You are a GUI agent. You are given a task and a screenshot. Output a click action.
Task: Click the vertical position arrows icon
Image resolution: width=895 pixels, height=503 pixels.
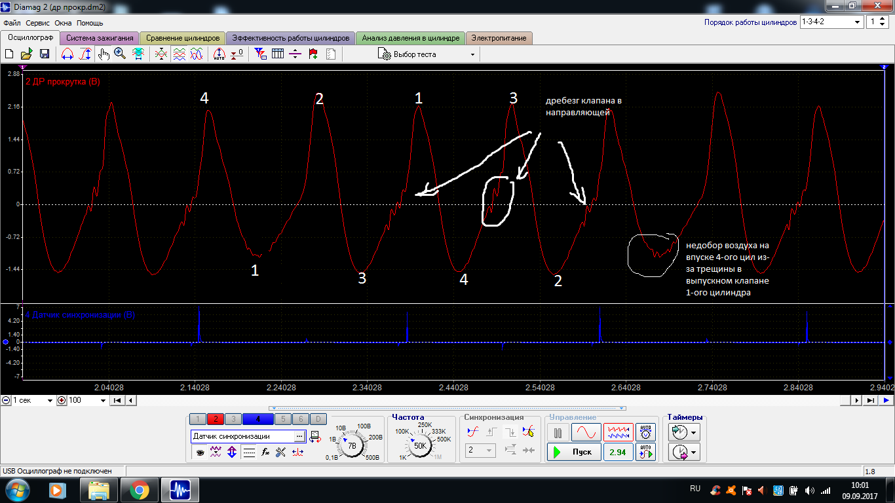[x=232, y=452]
